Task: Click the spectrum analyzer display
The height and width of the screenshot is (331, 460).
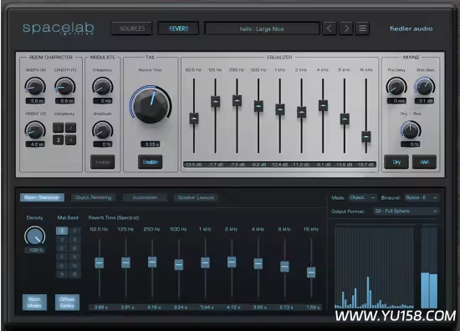Action: (375, 267)
